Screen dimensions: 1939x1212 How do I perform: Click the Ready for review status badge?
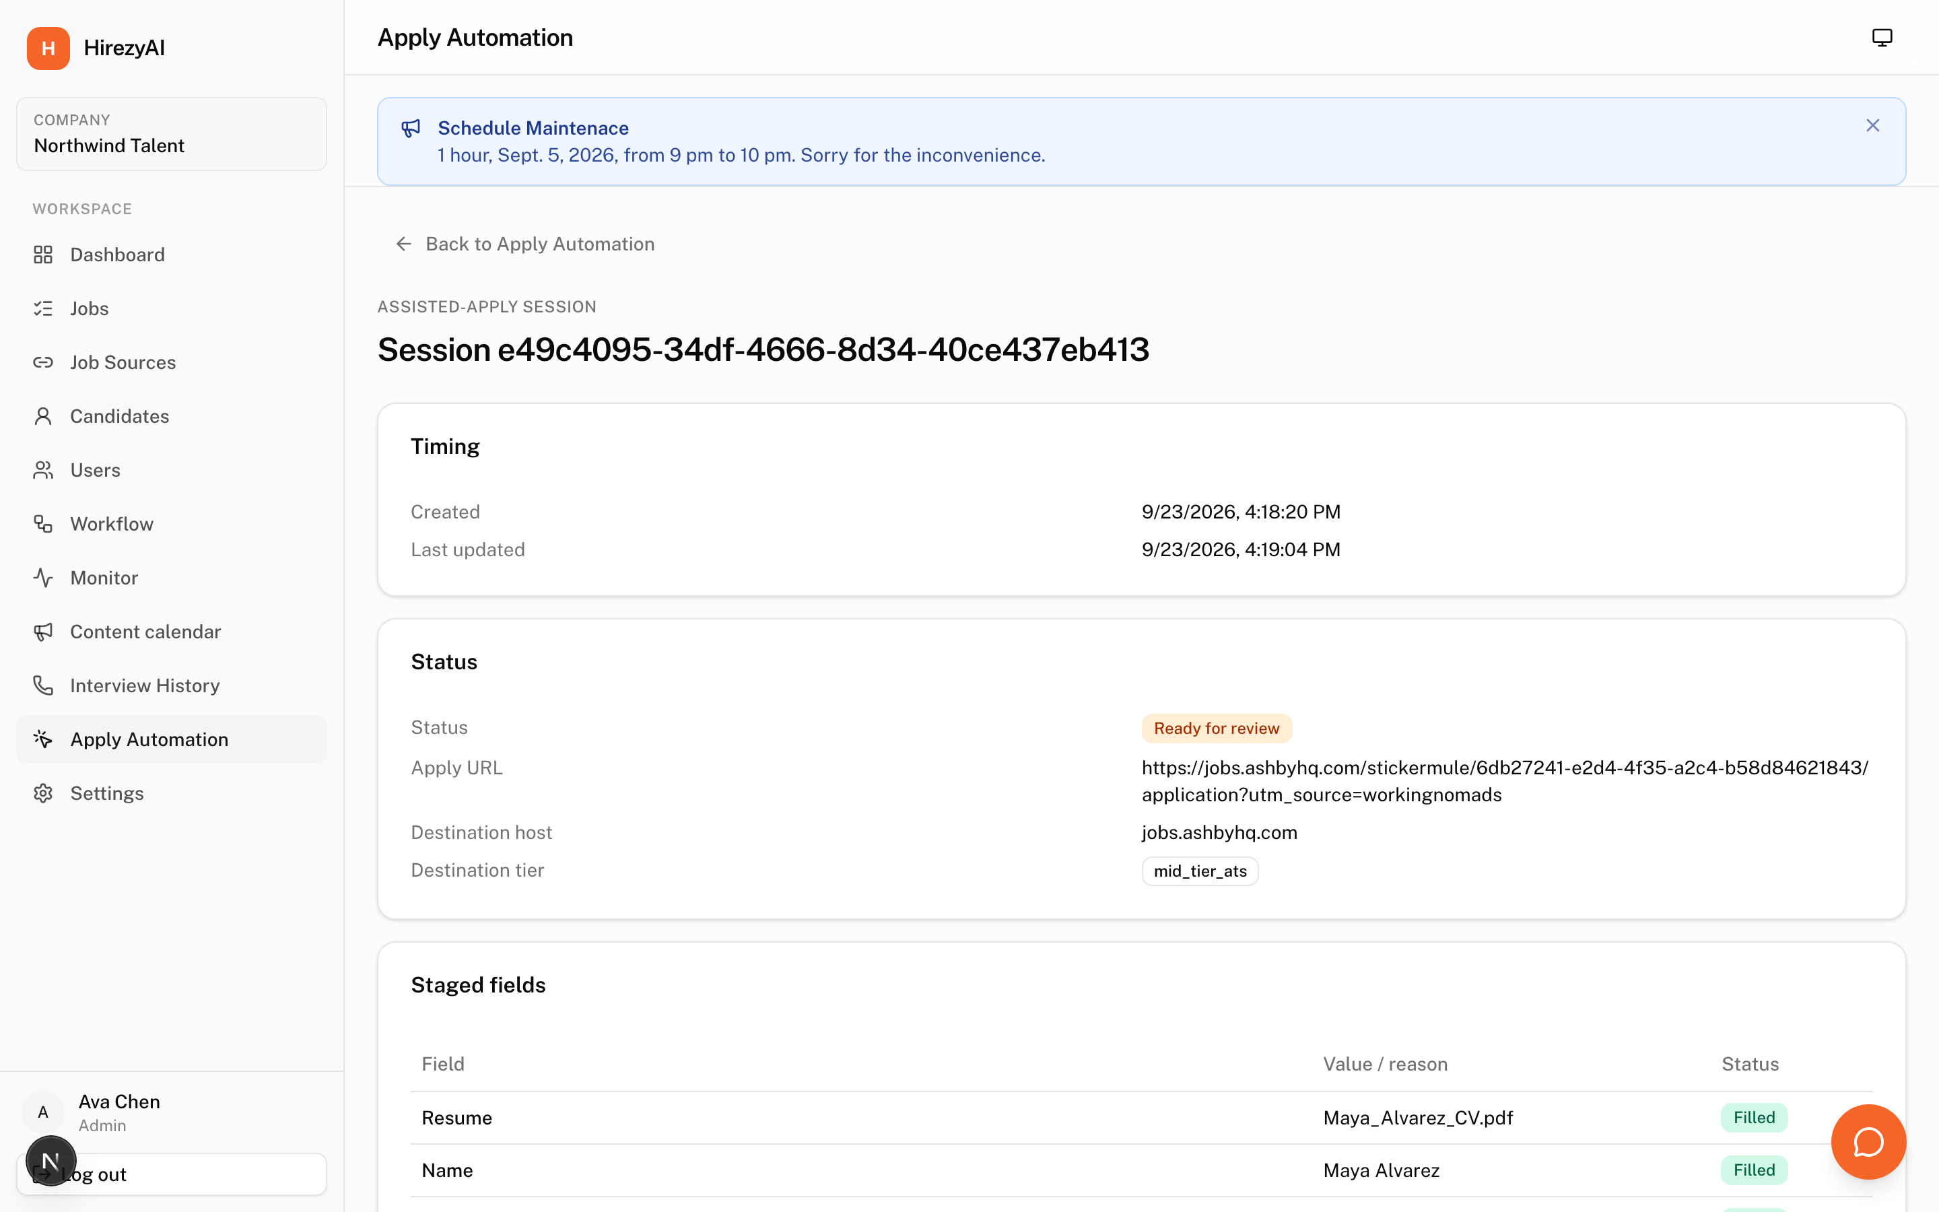click(1217, 728)
